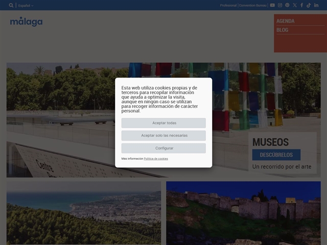Open the coastal city panorama image
The width and height of the screenshot is (327, 245).
pos(84,213)
